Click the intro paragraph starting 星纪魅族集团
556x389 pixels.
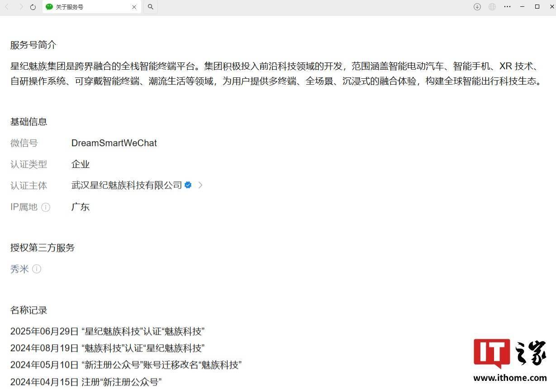276,74
